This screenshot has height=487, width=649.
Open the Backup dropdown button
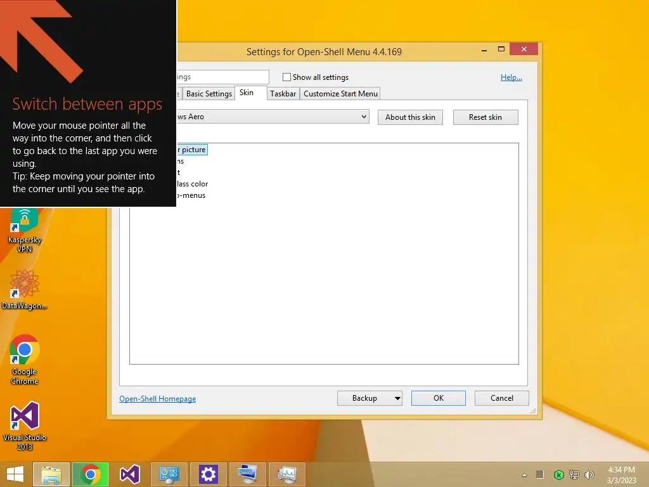click(369, 398)
